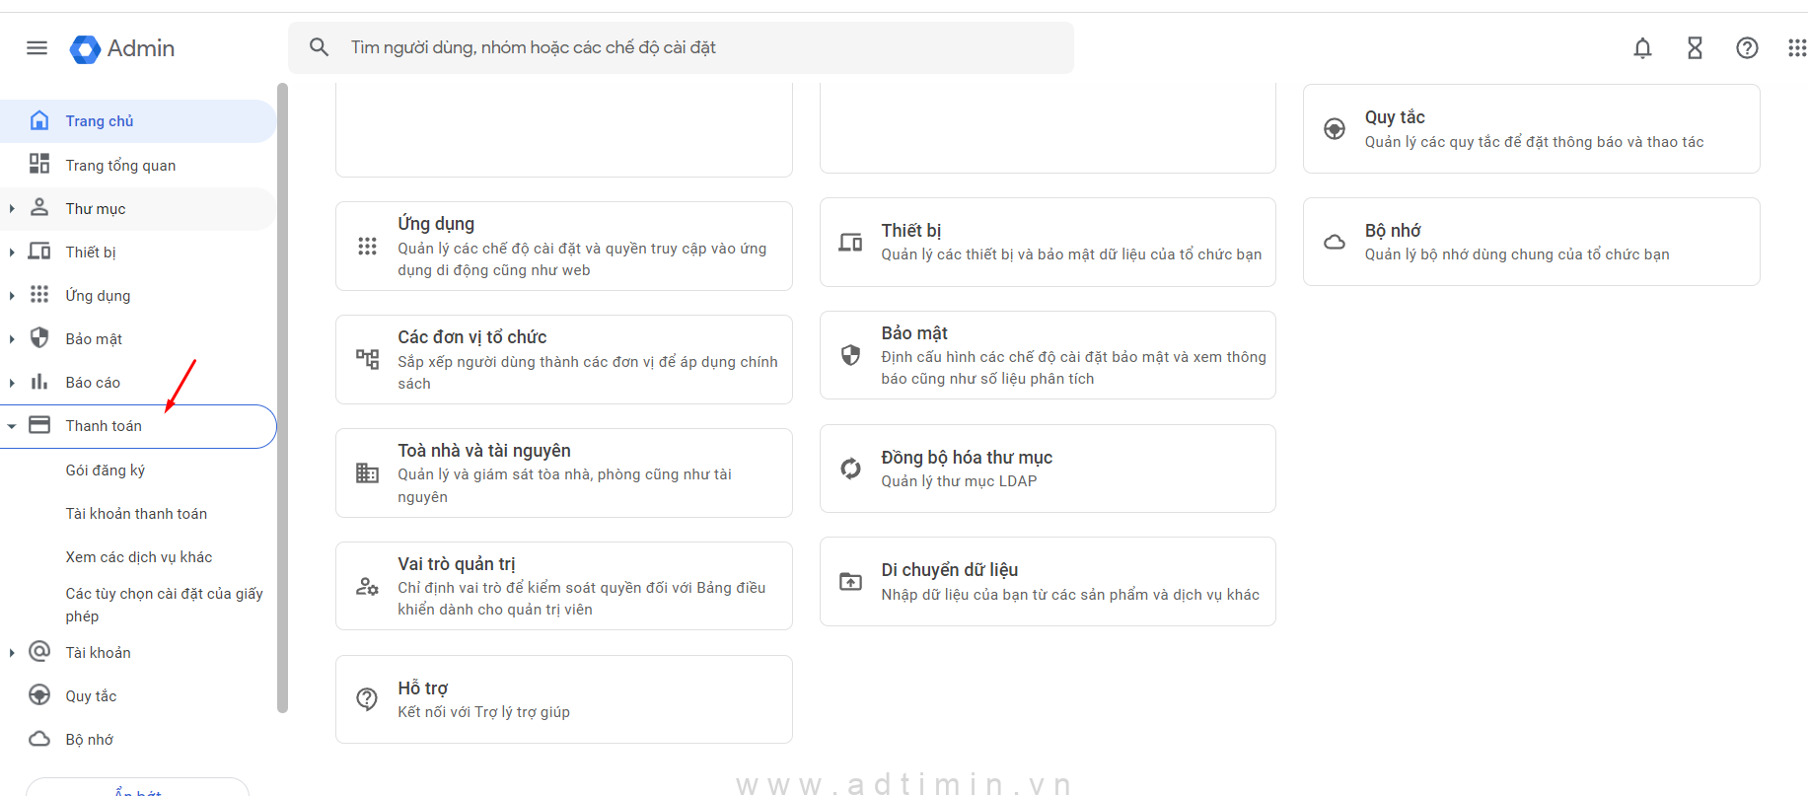Click 'Quản lý thư mục LDAP' text
The height and width of the screenshot is (796, 1808).
[x=959, y=481]
